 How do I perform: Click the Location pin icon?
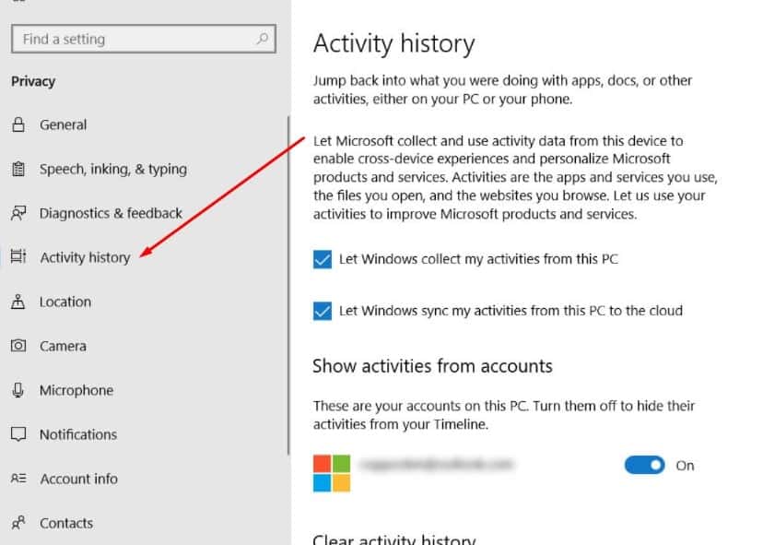coord(18,302)
